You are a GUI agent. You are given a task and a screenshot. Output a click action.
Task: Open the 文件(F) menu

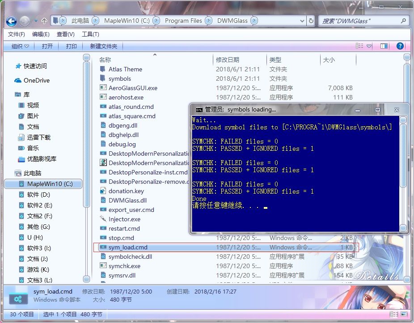(17, 34)
